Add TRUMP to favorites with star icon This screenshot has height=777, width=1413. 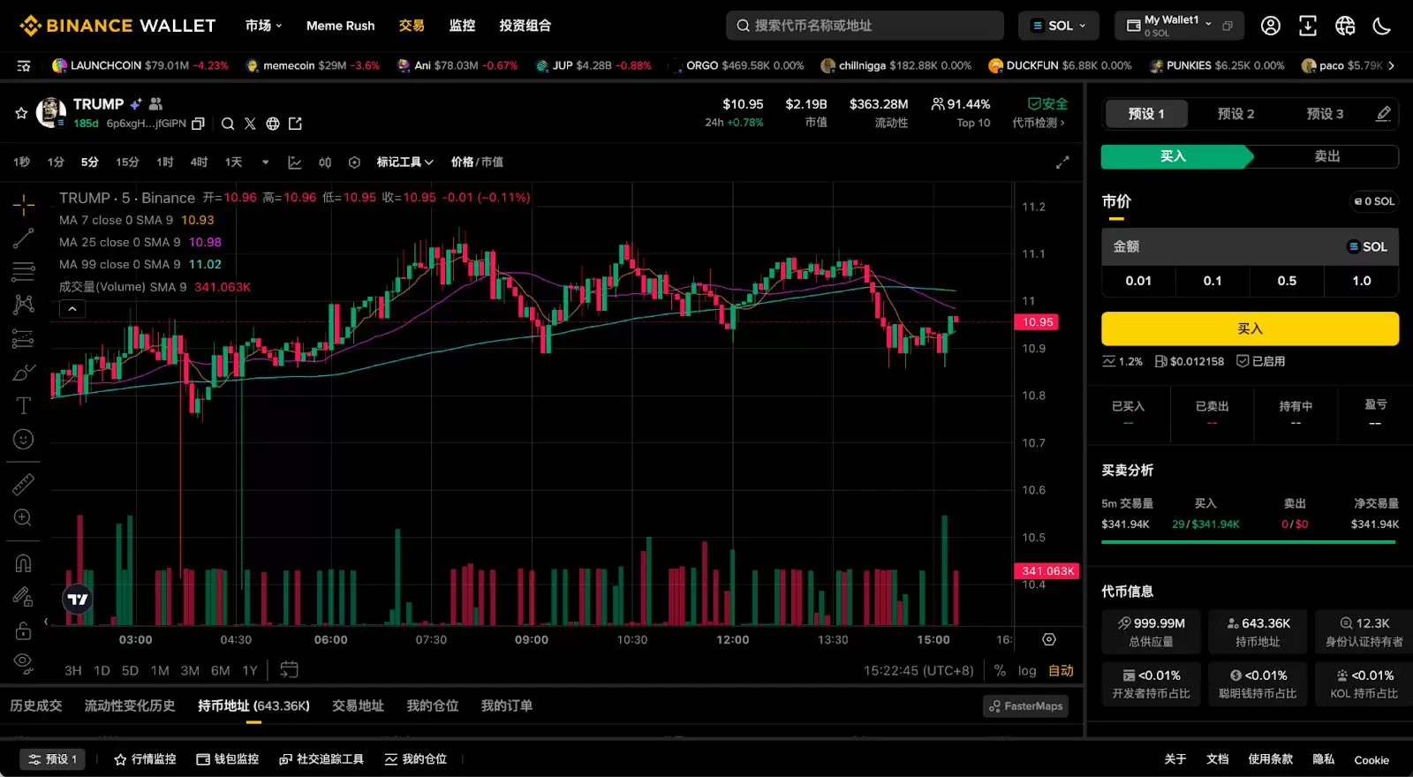click(21, 113)
